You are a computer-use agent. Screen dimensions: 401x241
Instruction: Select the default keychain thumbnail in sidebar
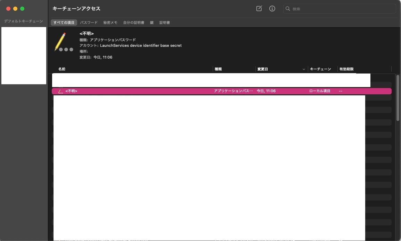pyautogui.click(x=24, y=55)
